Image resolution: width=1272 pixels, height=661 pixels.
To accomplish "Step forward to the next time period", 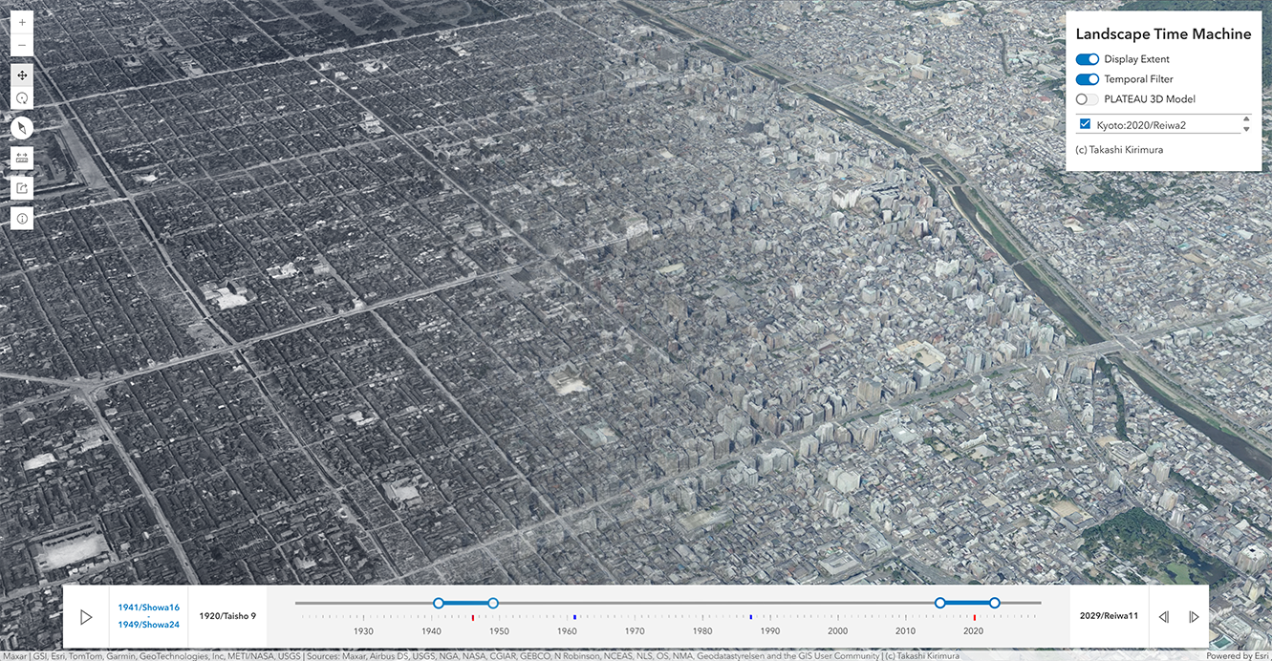I will (1194, 617).
